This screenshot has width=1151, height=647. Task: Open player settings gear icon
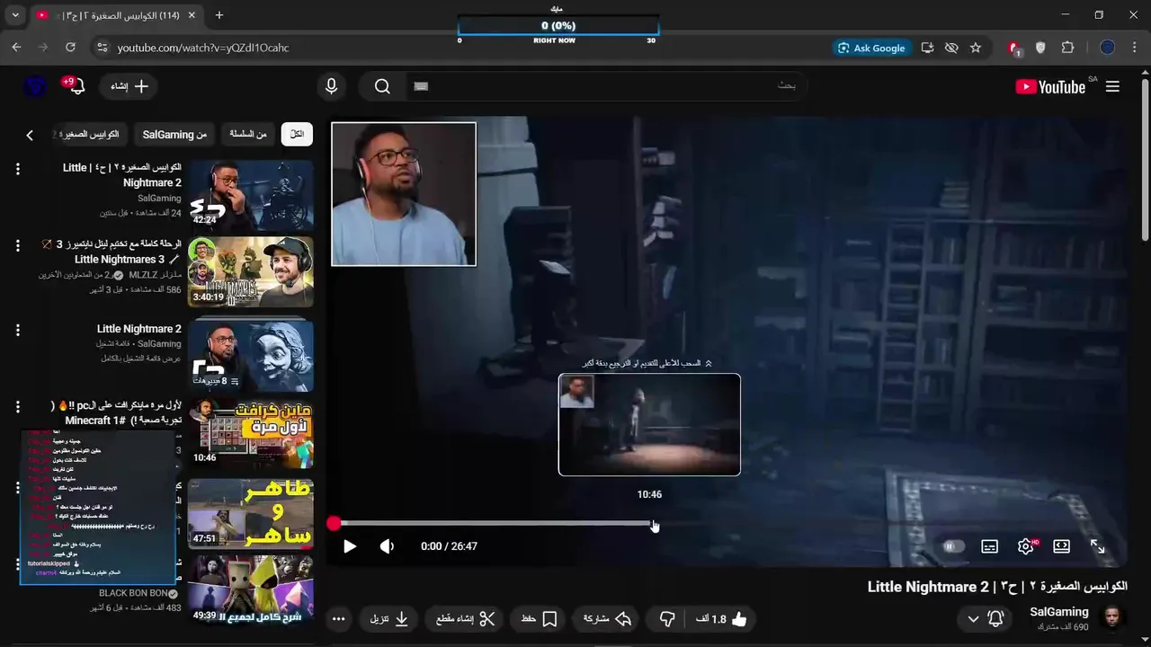pyautogui.click(x=1026, y=546)
